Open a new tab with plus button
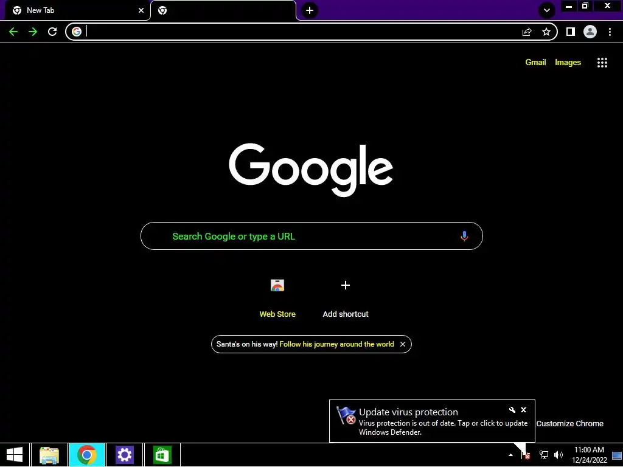This screenshot has height=467, width=623. [x=310, y=10]
